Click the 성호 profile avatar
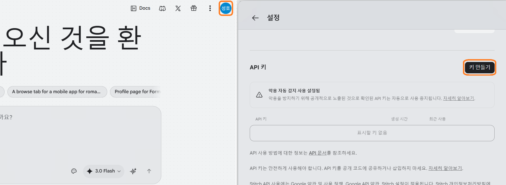506x185 pixels. tap(226, 8)
